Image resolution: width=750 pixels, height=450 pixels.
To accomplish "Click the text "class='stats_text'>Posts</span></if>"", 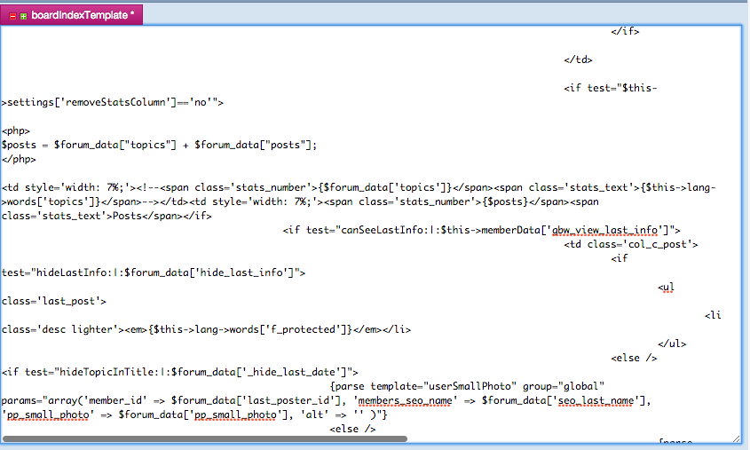I will pos(107,216).
